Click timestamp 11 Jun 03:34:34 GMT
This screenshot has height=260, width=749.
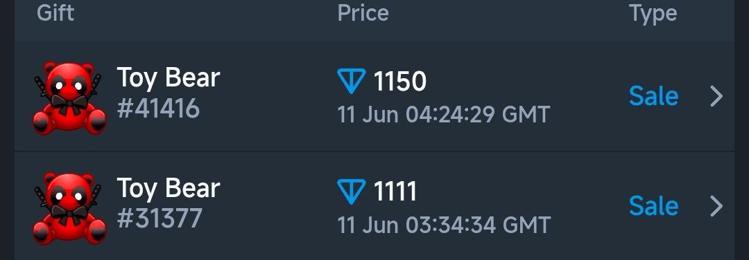click(x=444, y=225)
